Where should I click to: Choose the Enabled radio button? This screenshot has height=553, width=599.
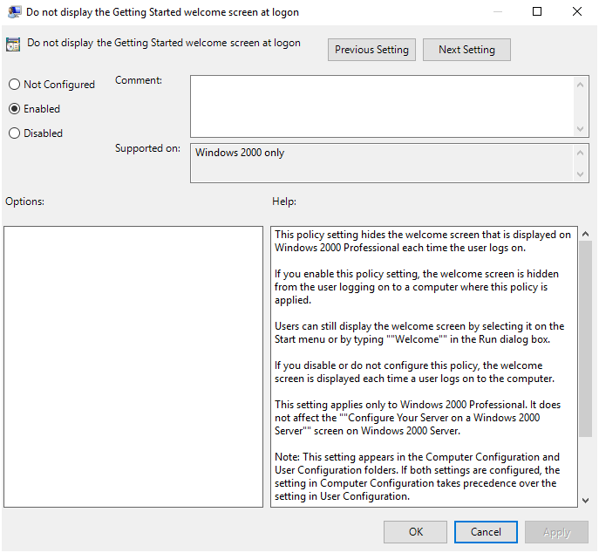pos(14,109)
